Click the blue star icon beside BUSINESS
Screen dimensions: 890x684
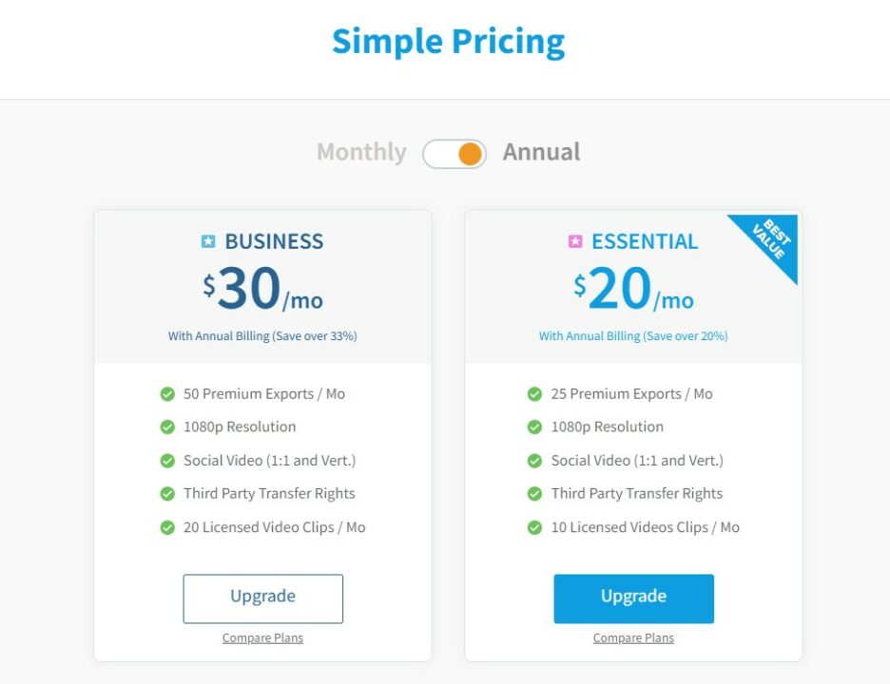tap(208, 242)
